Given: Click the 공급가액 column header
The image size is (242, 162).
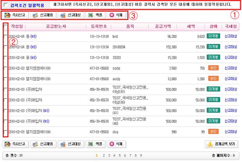Looking at the screenshot, I should point(166,26).
